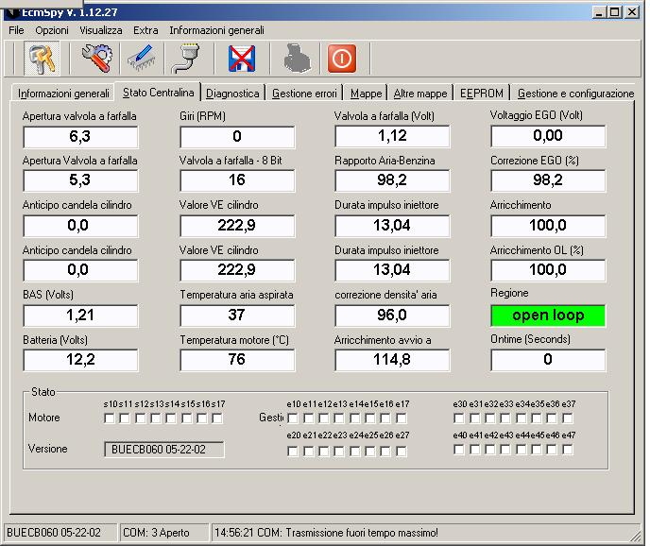Click the Arricchimento OL (%) value field
The height and width of the screenshot is (546, 650).
click(x=548, y=270)
